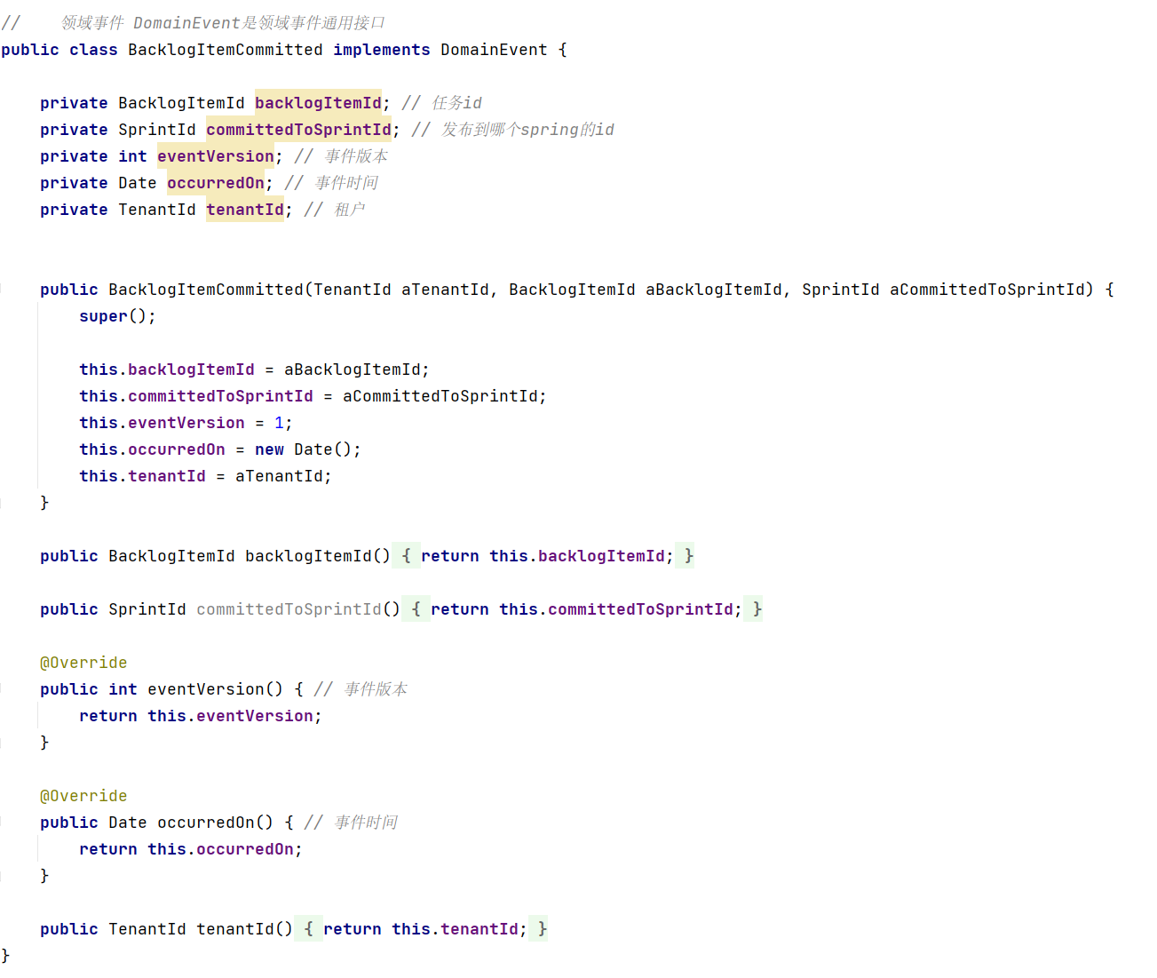The image size is (1157, 978).
Task: Click the super() call in constructor
Action: (117, 316)
